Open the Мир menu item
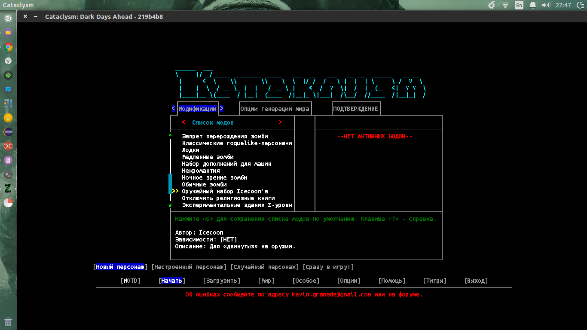 [x=266, y=281]
